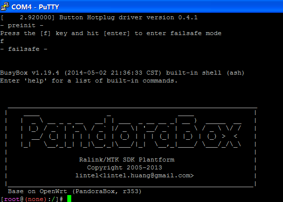Click the [2.920000] kernel timestamp

click(27, 17)
